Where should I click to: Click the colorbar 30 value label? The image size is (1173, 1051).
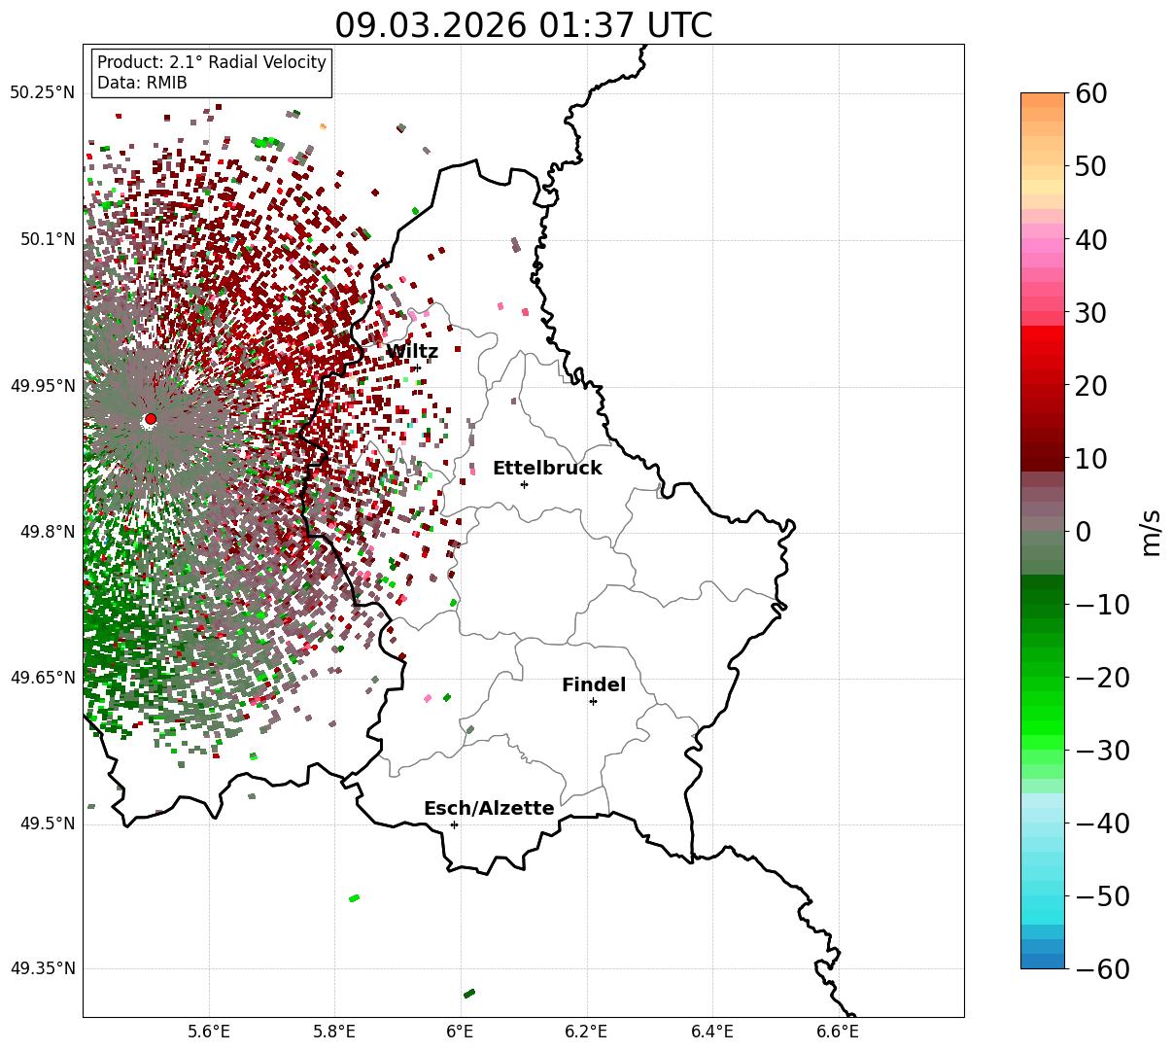[1088, 312]
